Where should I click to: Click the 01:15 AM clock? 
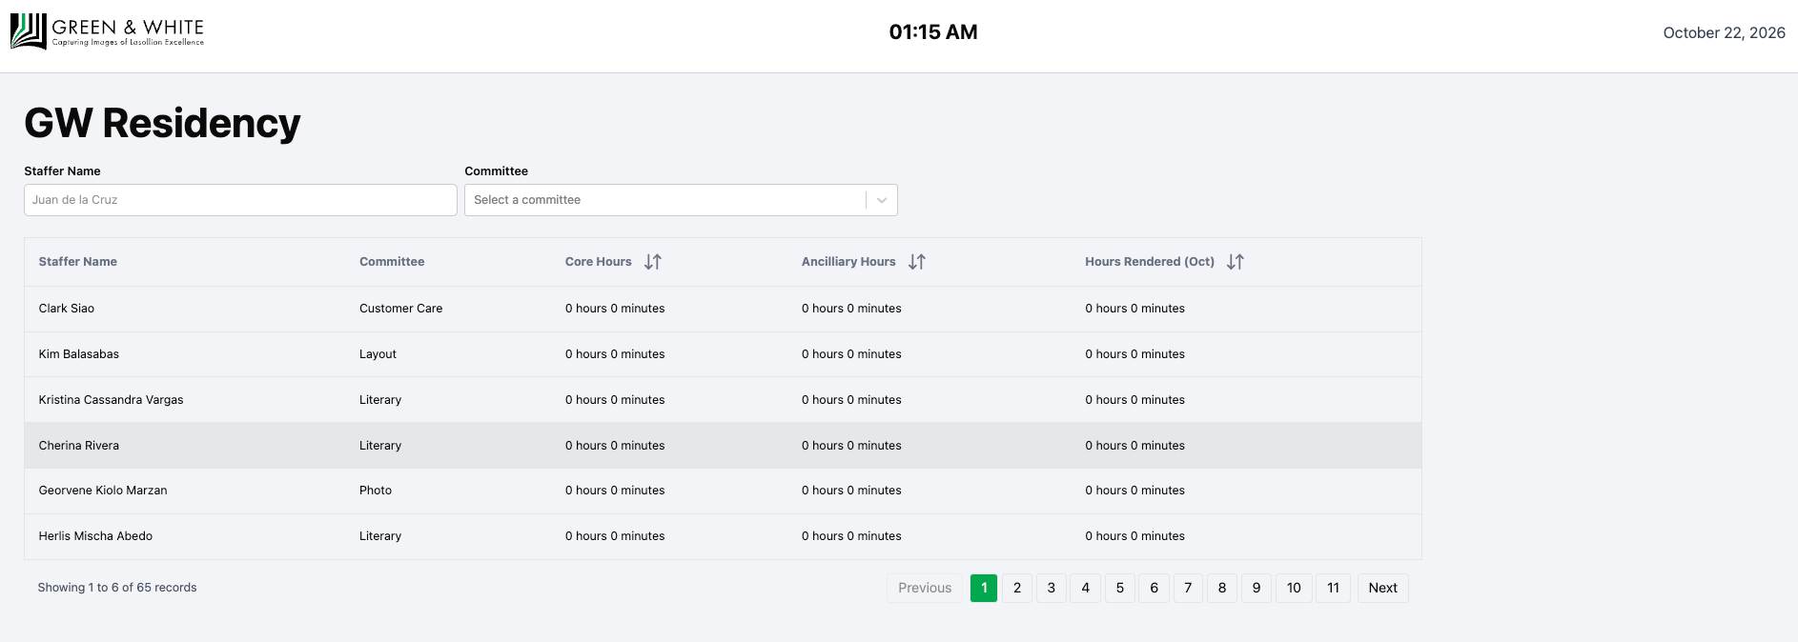tap(933, 32)
